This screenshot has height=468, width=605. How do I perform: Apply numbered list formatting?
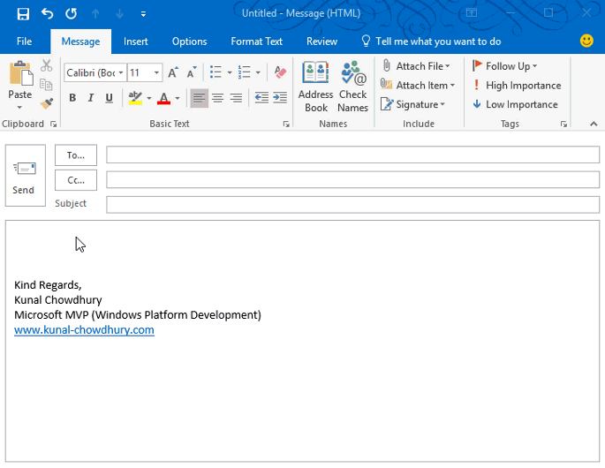(x=245, y=72)
